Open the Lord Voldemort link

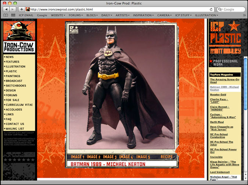220,172
